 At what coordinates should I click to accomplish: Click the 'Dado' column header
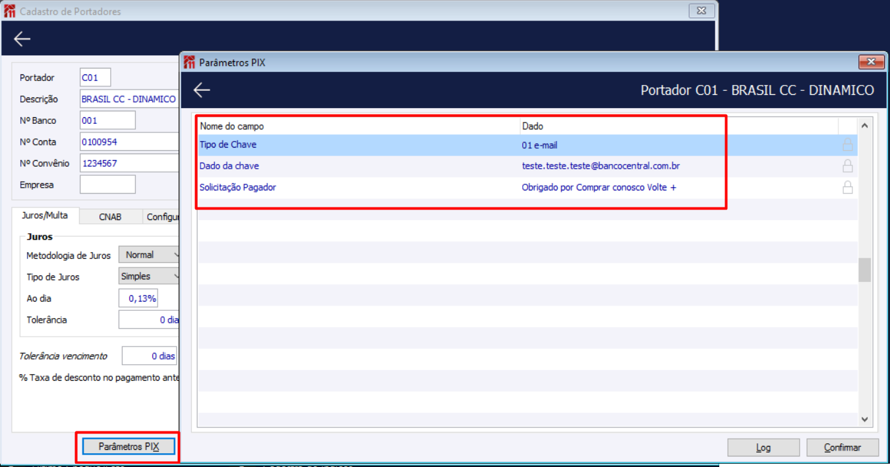point(679,126)
